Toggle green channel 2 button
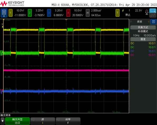 point(30,13)
